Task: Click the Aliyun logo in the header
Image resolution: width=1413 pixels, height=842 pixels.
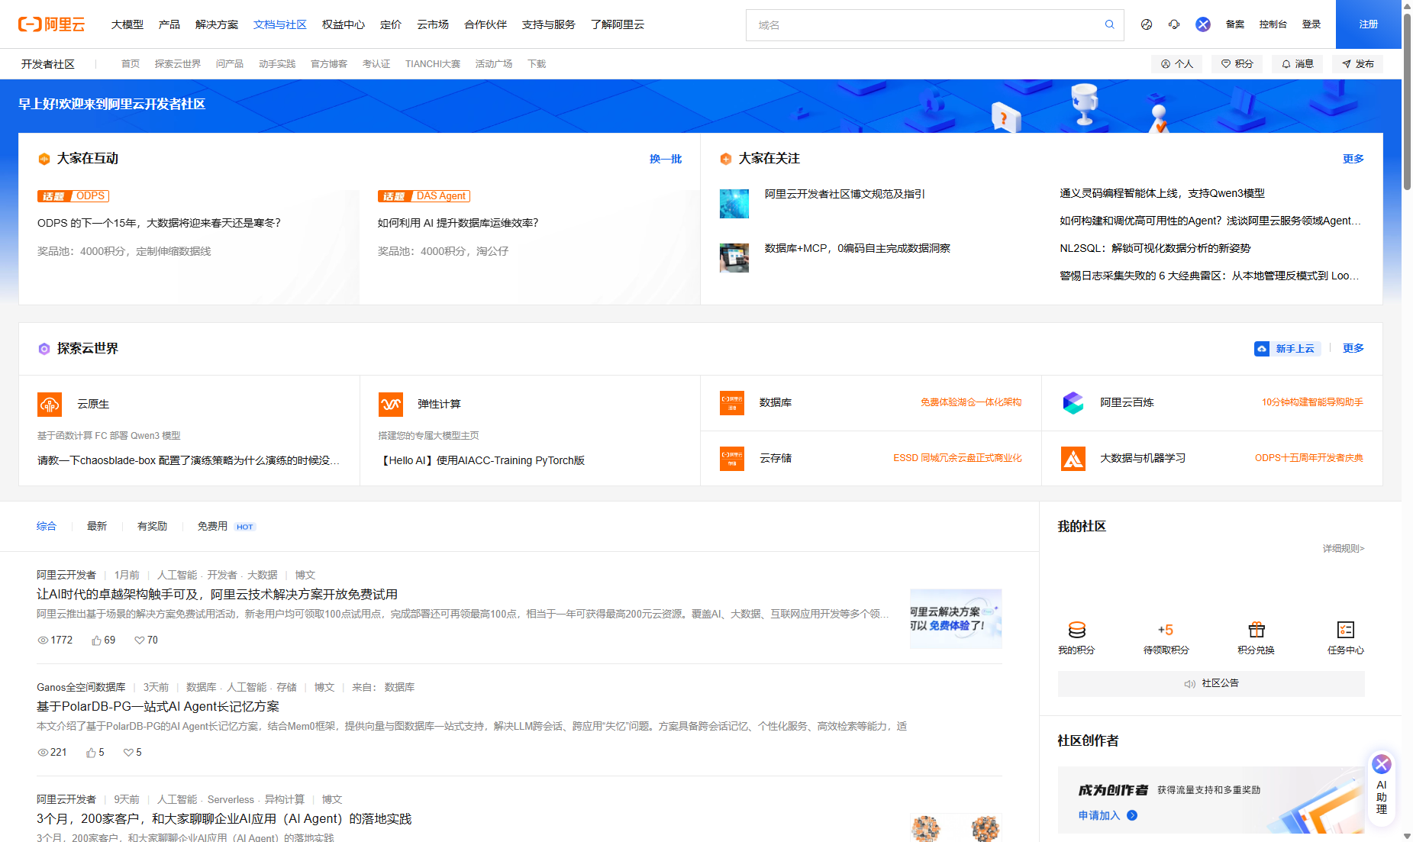Action: (51, 24)
